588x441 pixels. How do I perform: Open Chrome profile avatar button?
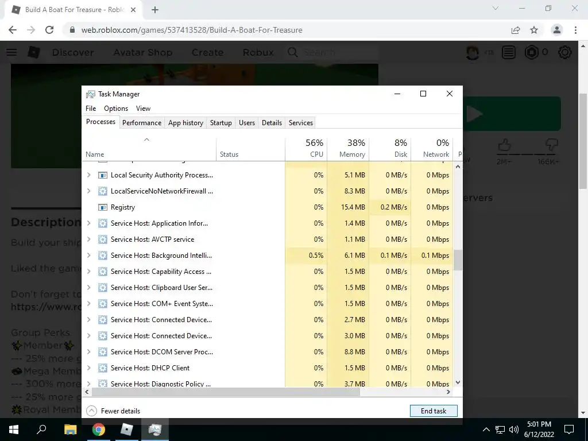pos(557,30)
